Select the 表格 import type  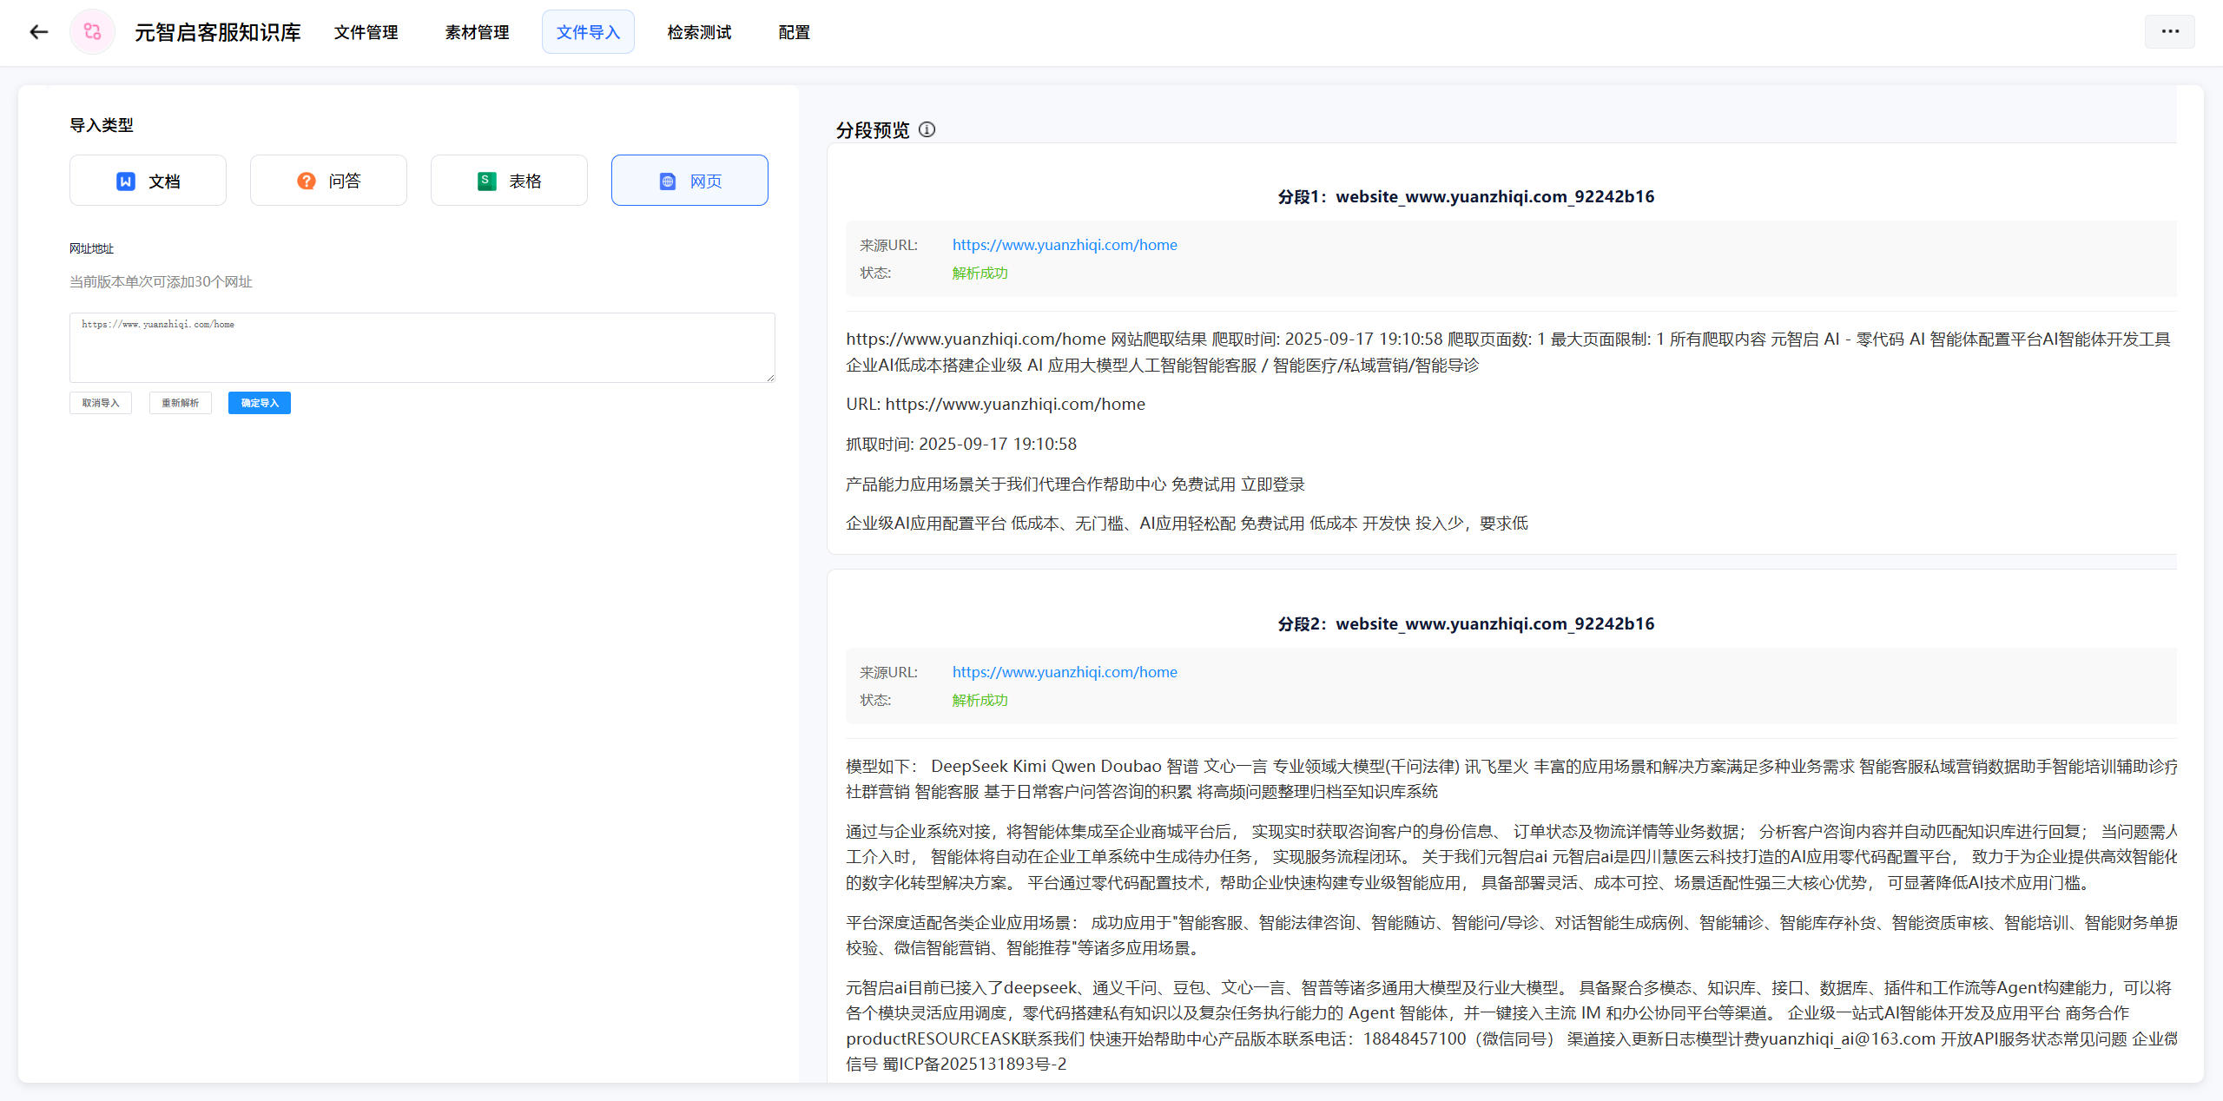(x=509, y=181)
